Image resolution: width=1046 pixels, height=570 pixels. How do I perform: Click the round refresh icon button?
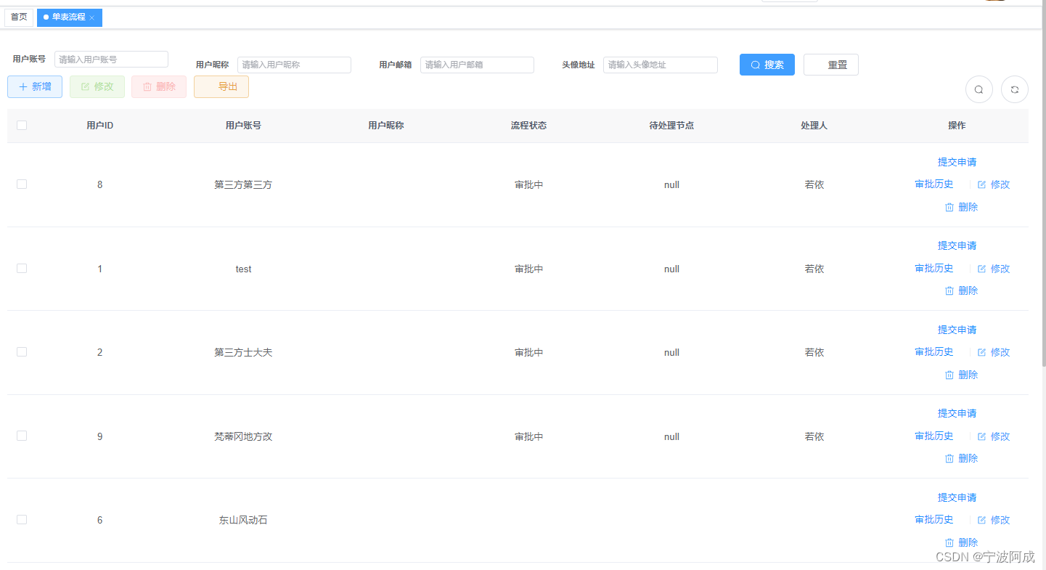pyautogui.click(x=1014, y=89)
